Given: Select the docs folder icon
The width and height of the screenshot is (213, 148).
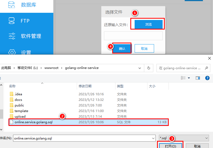Looking at the screenshot, I should (11, 100).
